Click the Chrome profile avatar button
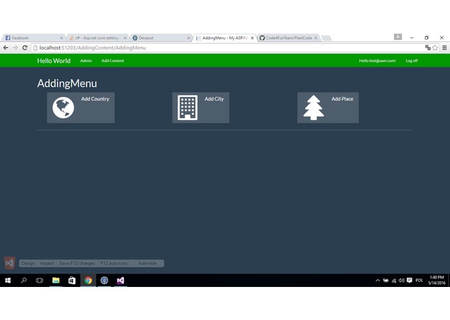This screenshot has width=450, height=320. point(398,37)
